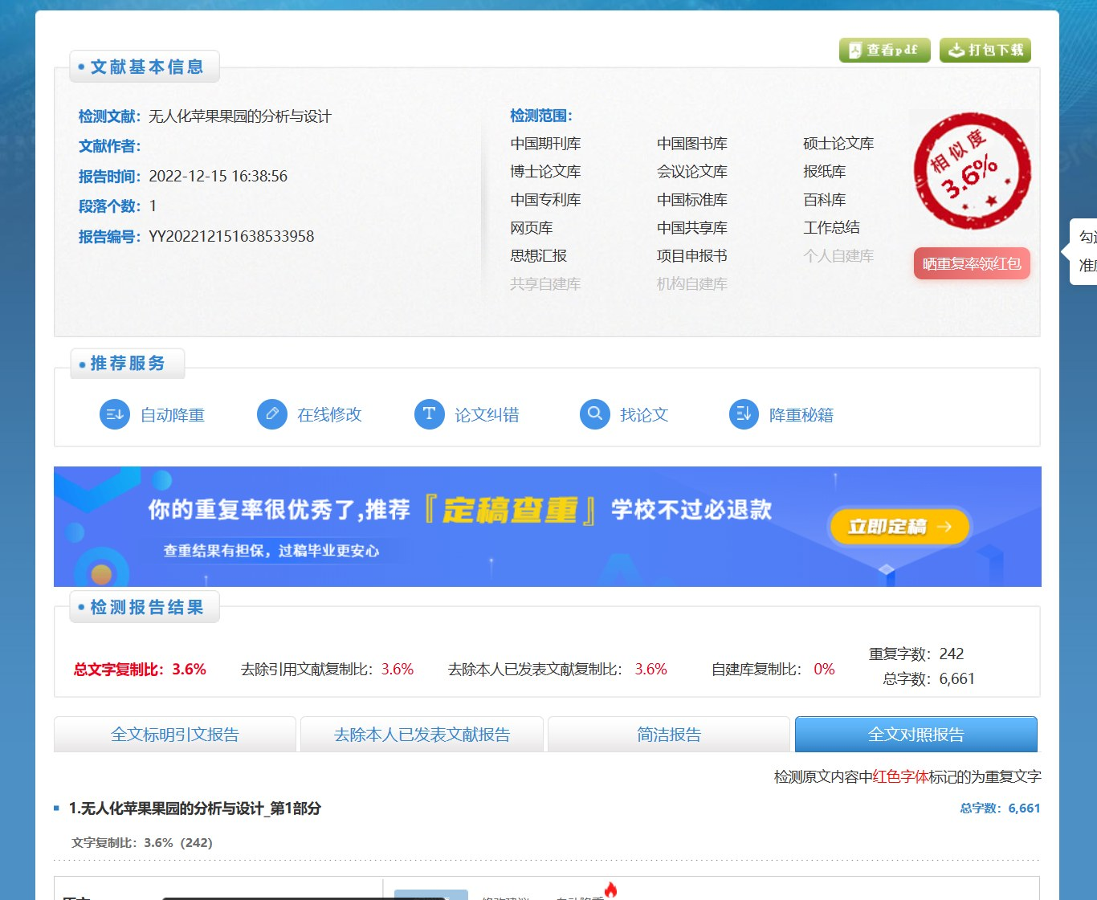This screenshot has height=900, width=1097.
Task: Download the report via 打包下载
Action: tap(985, 50)
